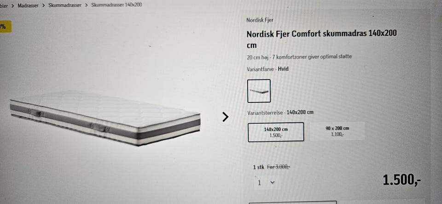The width and height of the screenshot is (442, 204).
Task: Click the mattress product image
Action: 105,118
